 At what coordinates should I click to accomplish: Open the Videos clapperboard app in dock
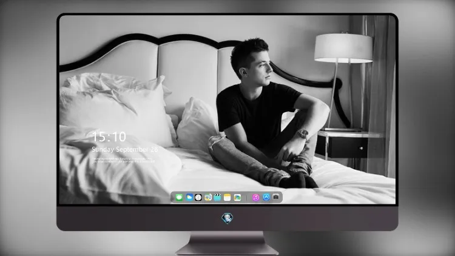217,197
